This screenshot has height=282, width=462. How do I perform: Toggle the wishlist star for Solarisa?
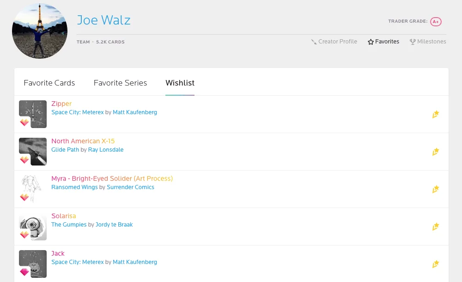tap(436, 227)
